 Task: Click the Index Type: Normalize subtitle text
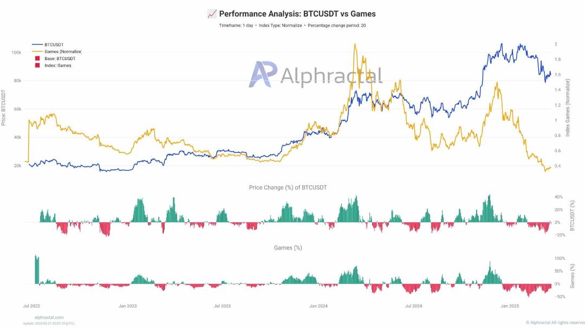281,25
